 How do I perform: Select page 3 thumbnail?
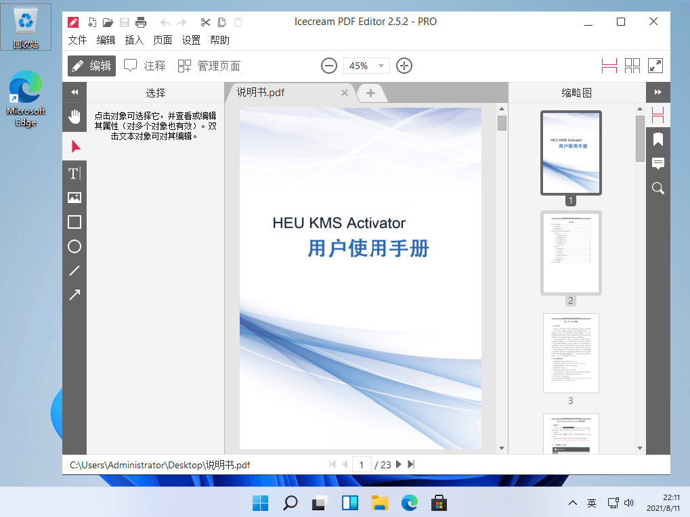(571, 353)
